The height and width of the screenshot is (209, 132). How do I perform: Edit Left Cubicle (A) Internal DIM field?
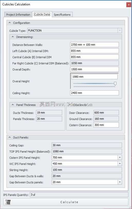point(94,51)
